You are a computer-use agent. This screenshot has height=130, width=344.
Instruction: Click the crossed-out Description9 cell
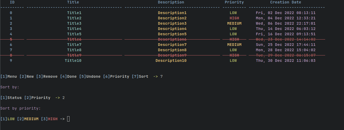click(x=172, y=55)
